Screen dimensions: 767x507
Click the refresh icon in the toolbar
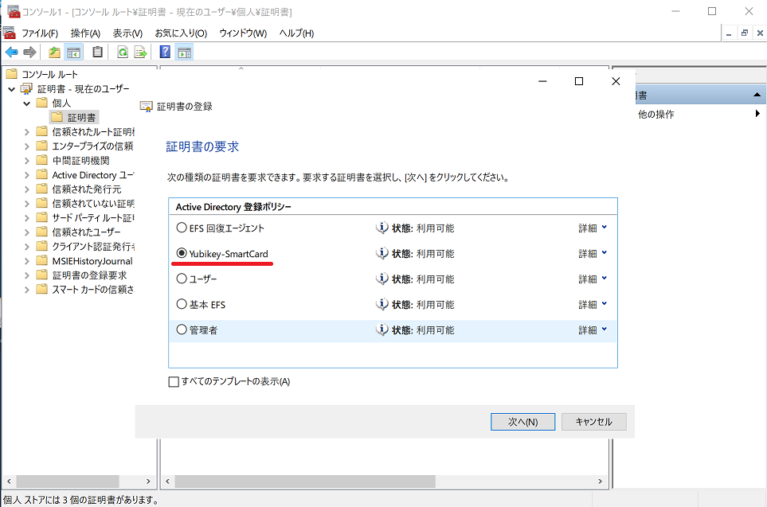123,53
